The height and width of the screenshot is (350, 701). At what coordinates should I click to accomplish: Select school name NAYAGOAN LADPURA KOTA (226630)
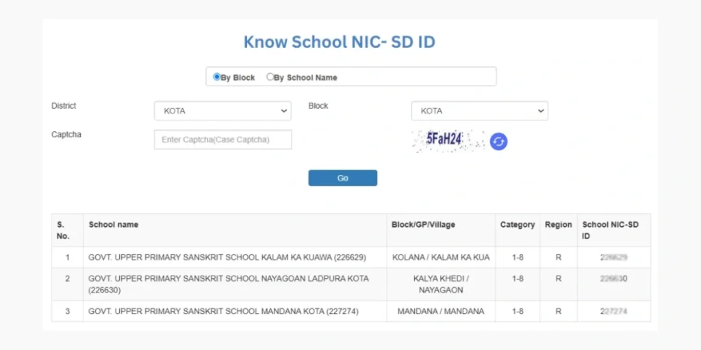click(229, 284)
